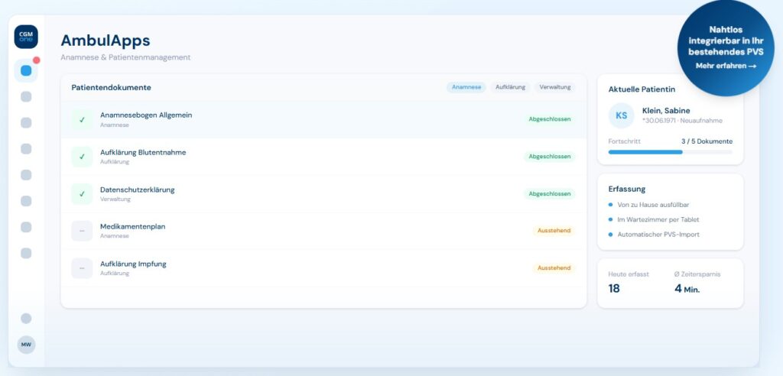This screenshot has width=783, height=376.
Task: Click the checkmark beside Datenschutzerklärung
Action: coord(82,194)
